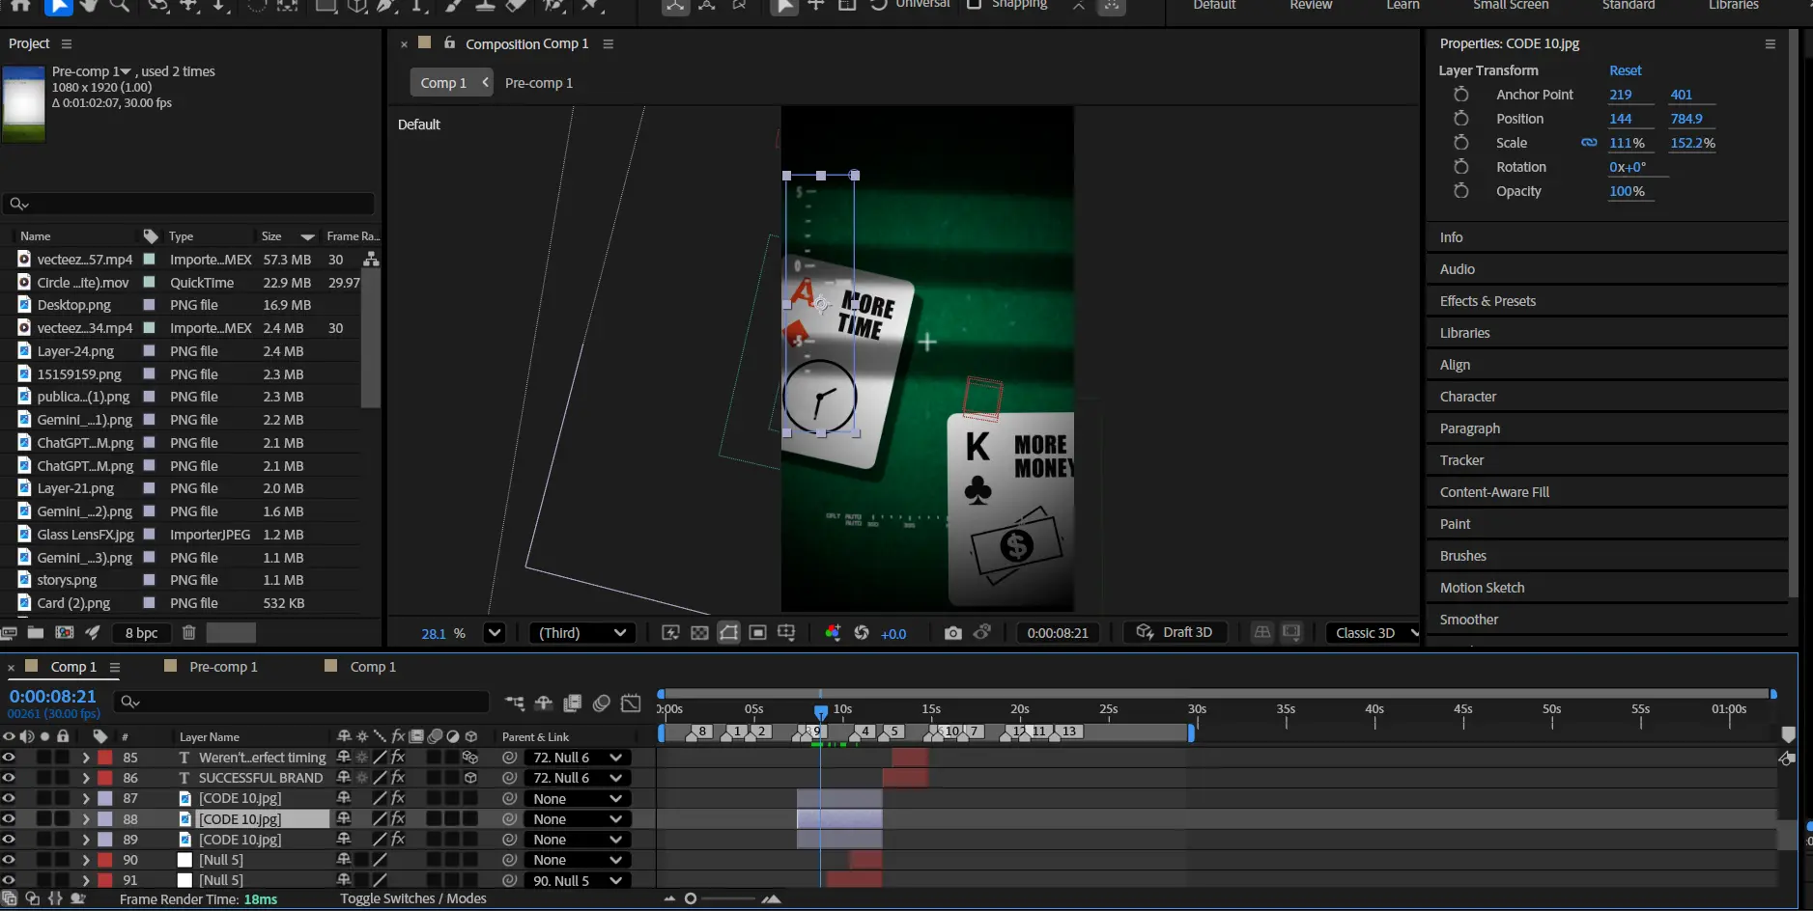Switch to the Pre-comp 1 timeline tab

point(223,667)
